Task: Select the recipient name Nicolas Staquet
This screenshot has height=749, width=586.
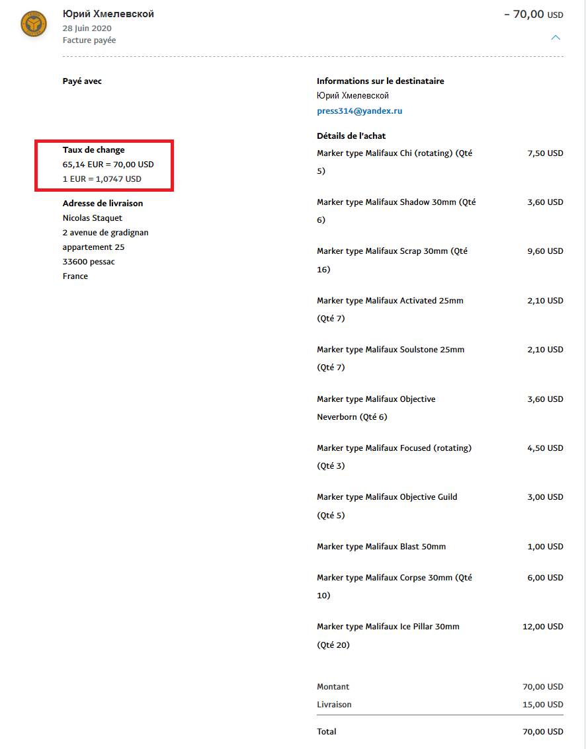Action: pyautogui.click(x=92, y=218)
